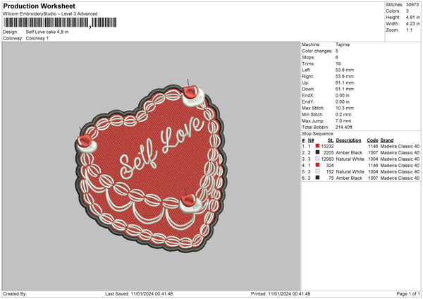The width and height of the screenshot is (423, 299).
Task: Click the 'N#' column header
Action: [311, 140]
